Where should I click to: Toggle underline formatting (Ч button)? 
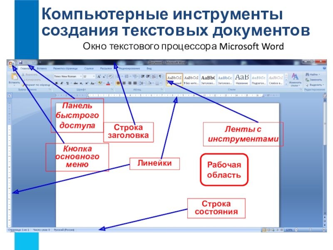click(67, 83)
